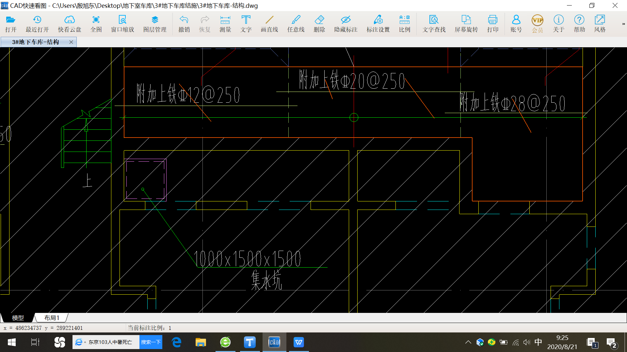This screenshot has width=627, height=352.
Task: Click the 集水坑 label in the drawing
Action: [x=266, y=280]
